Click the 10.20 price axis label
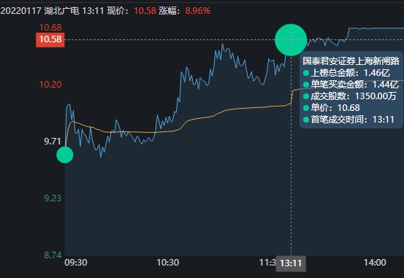Screen dimensions: 404x278 50,85
